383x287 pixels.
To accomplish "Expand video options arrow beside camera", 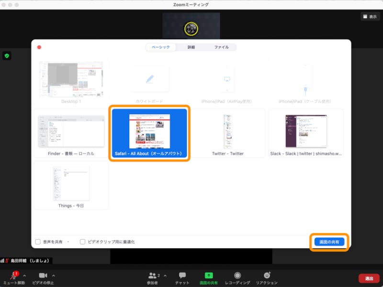I will pos(53,276).
